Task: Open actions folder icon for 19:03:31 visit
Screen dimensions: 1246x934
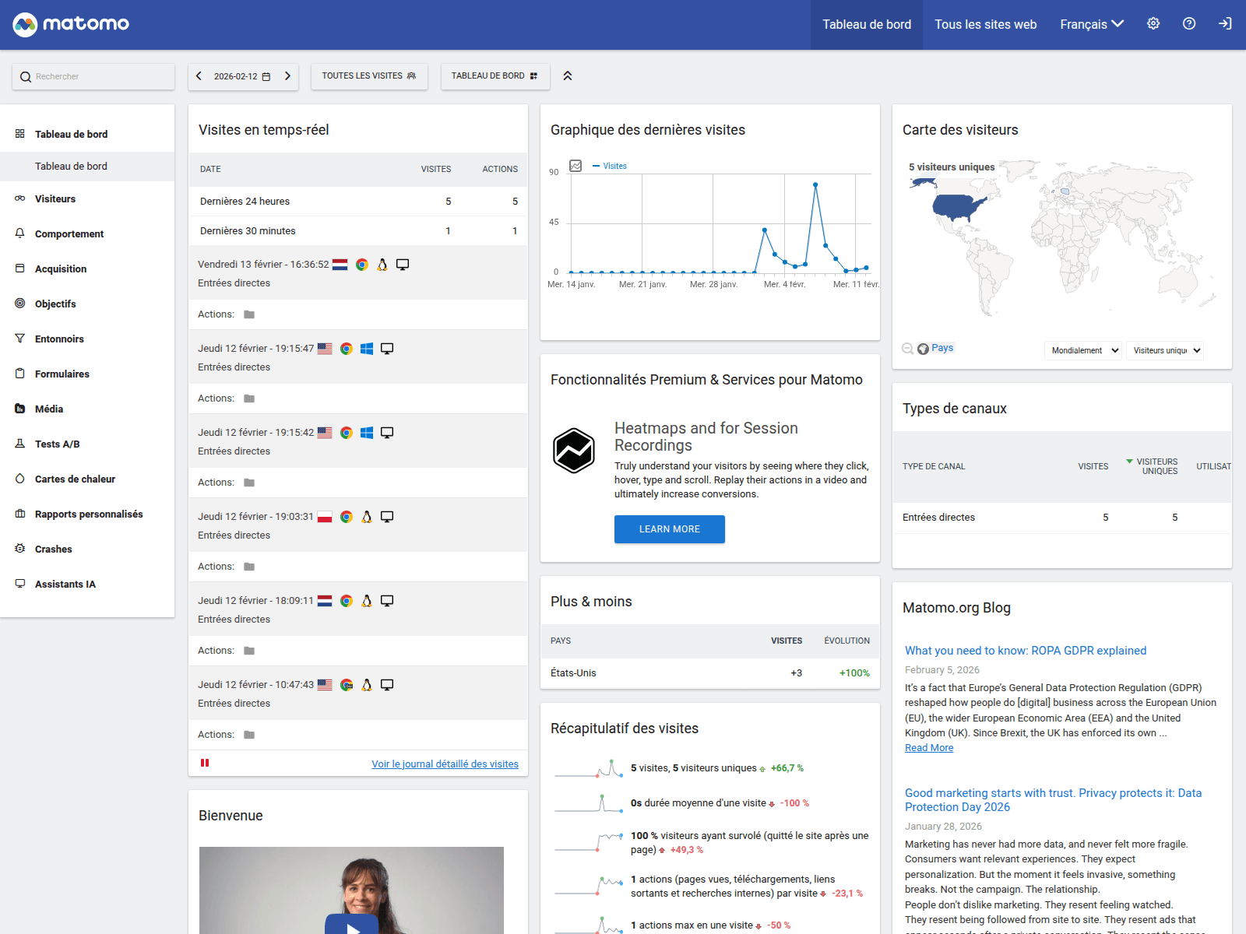Action: [x=249, y=567]
